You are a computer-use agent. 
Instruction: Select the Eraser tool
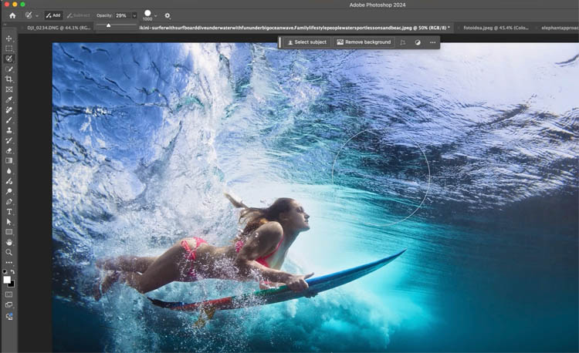pyautogui.click(x=8, y=150)
